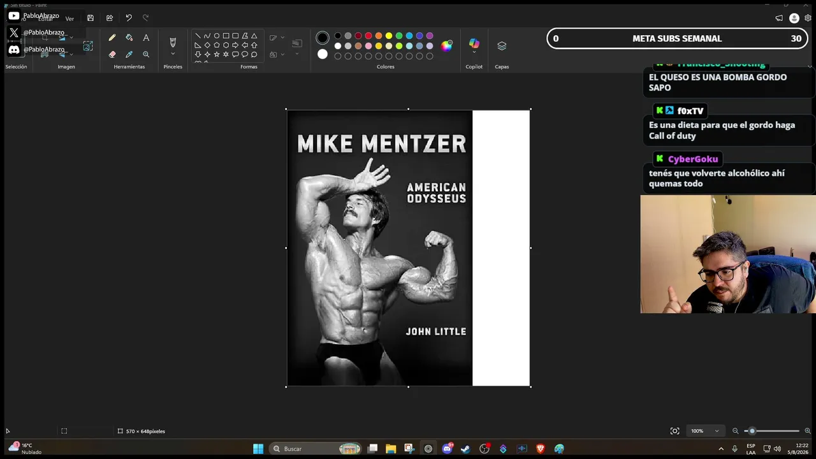Open the weather widget showing 16°C

(x=24, y=449)
